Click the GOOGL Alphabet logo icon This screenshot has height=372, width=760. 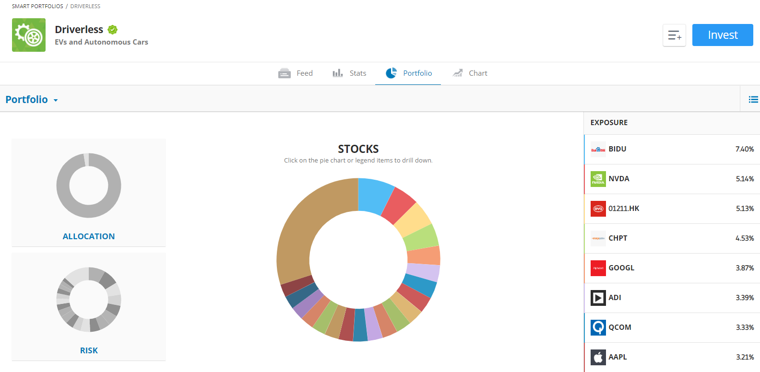[x=598, y=268]
